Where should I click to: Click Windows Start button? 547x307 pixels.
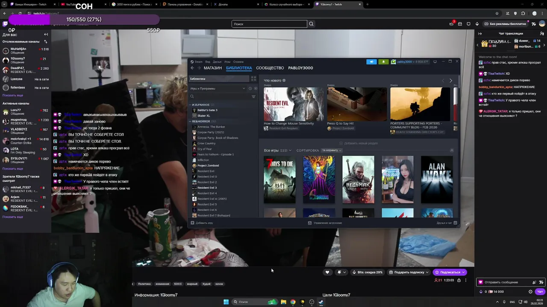[x=226, y=302]
